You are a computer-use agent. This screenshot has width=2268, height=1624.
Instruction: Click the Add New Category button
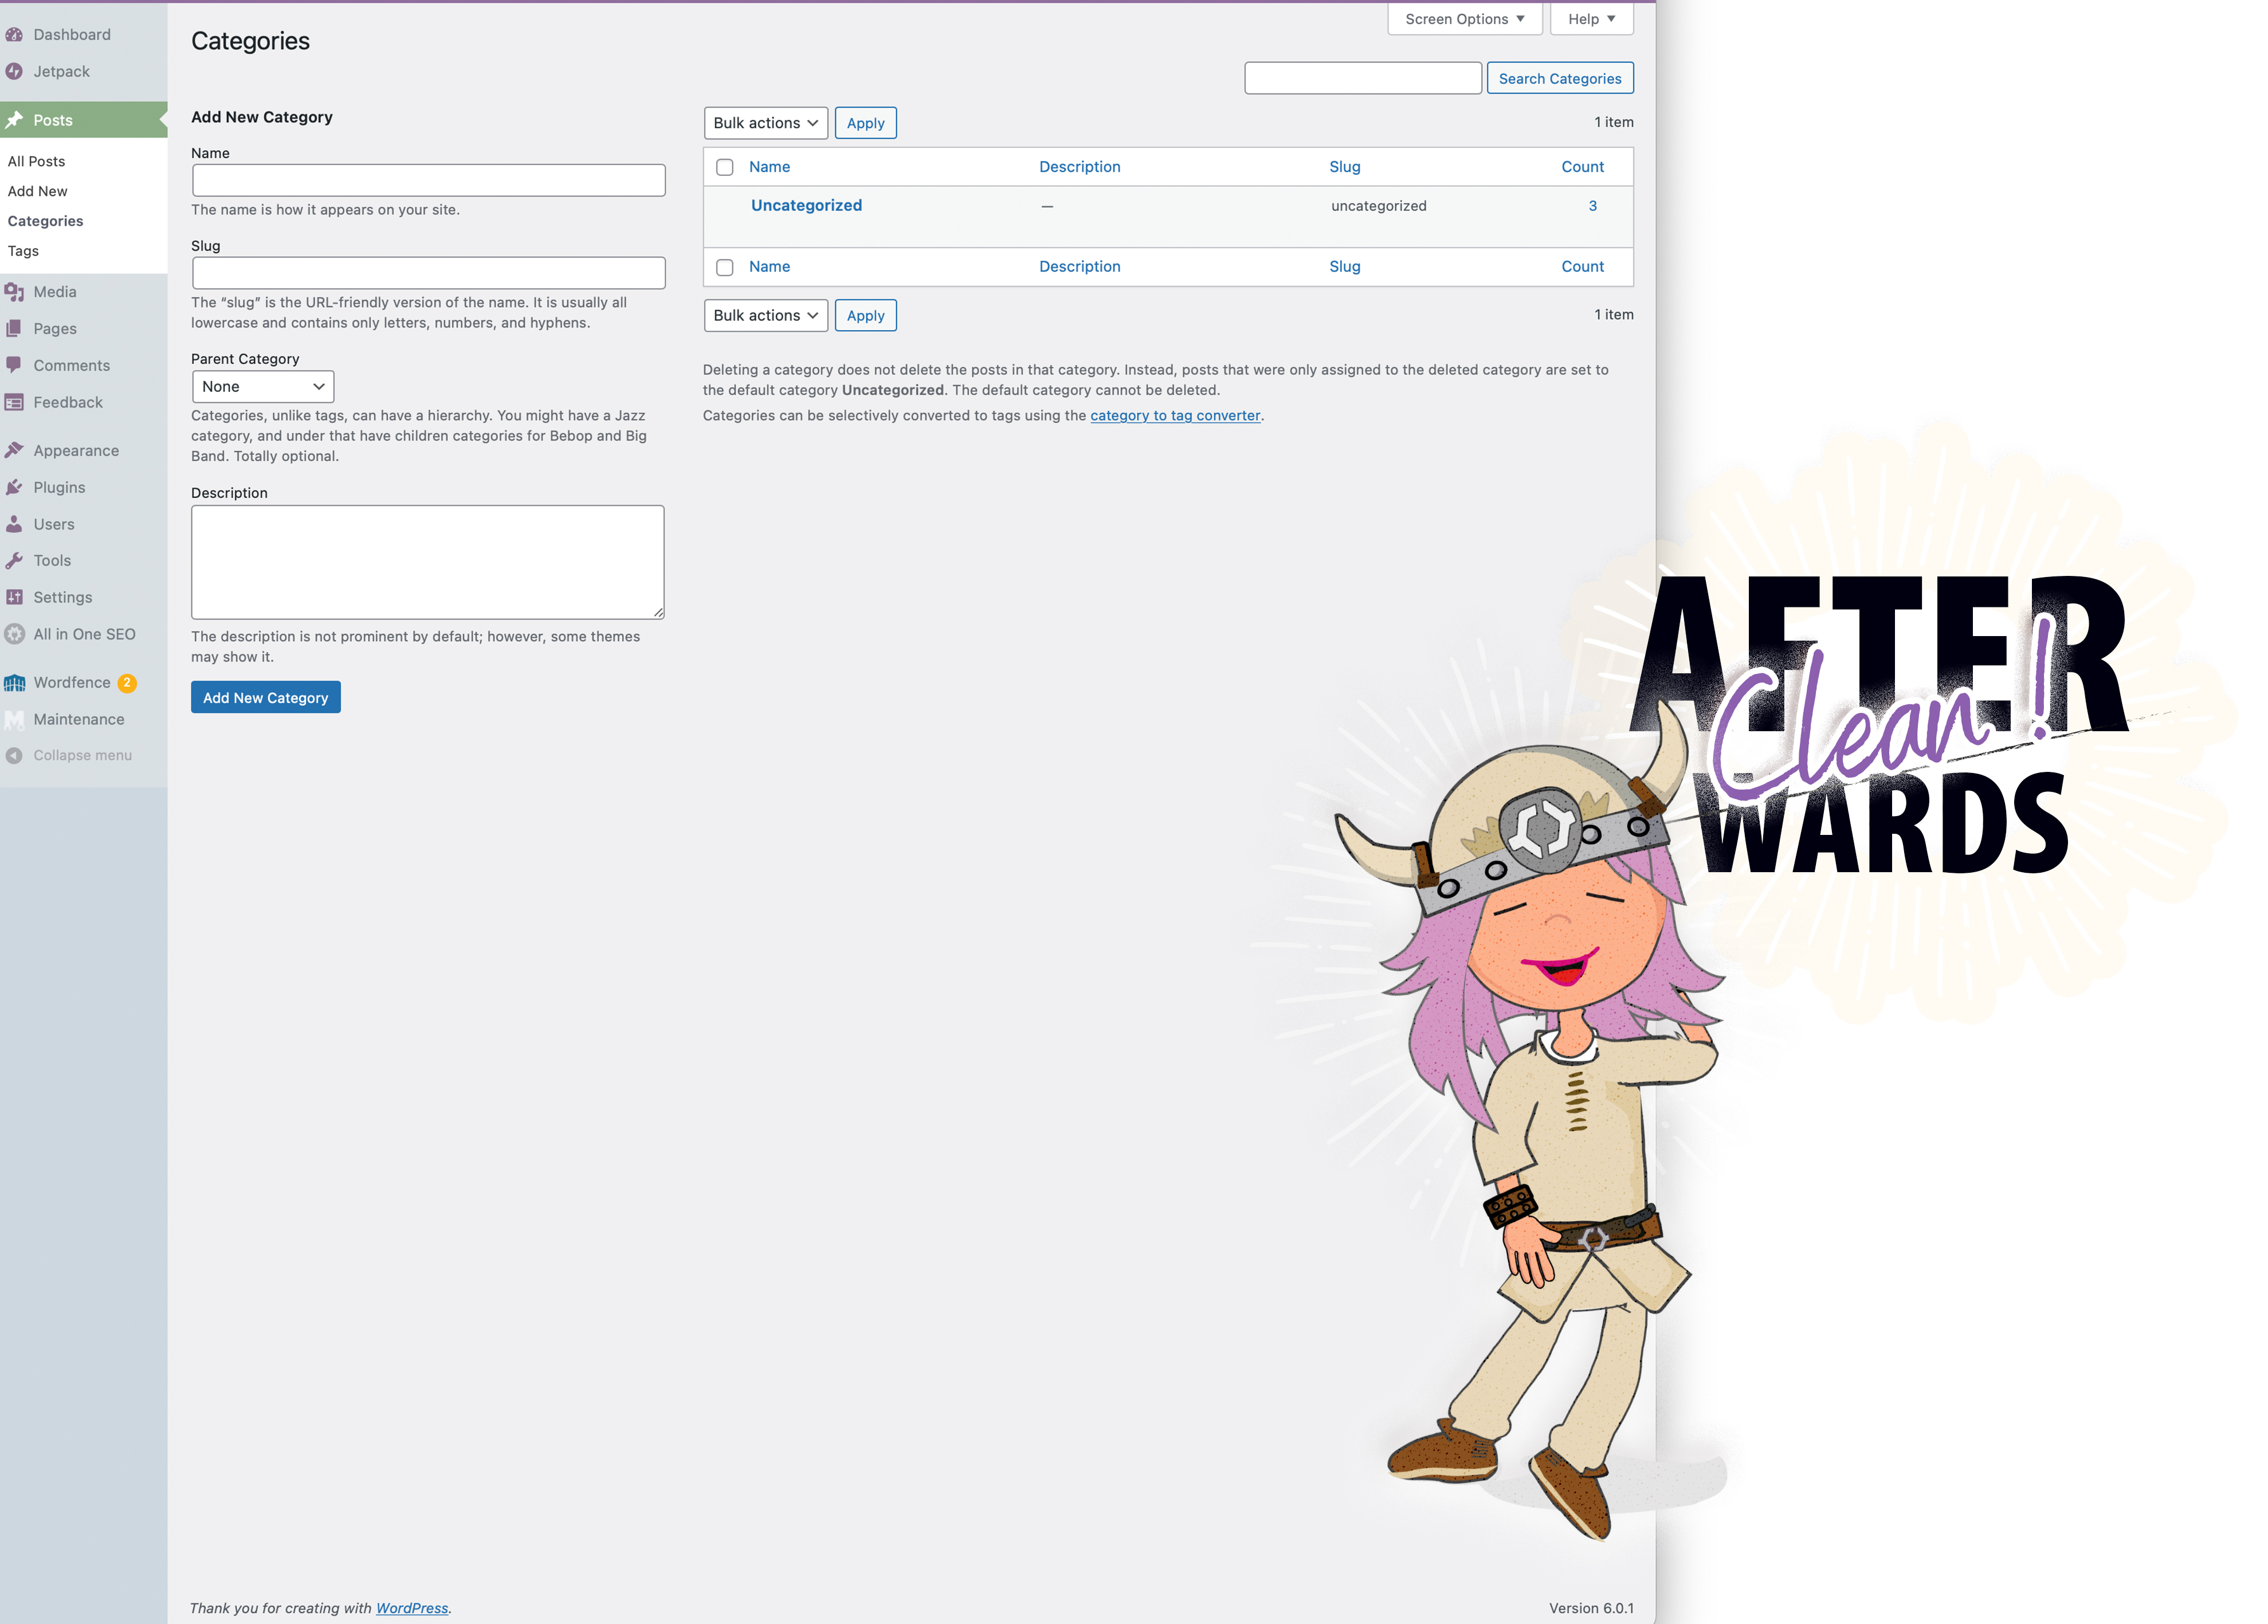coord(266,697)
